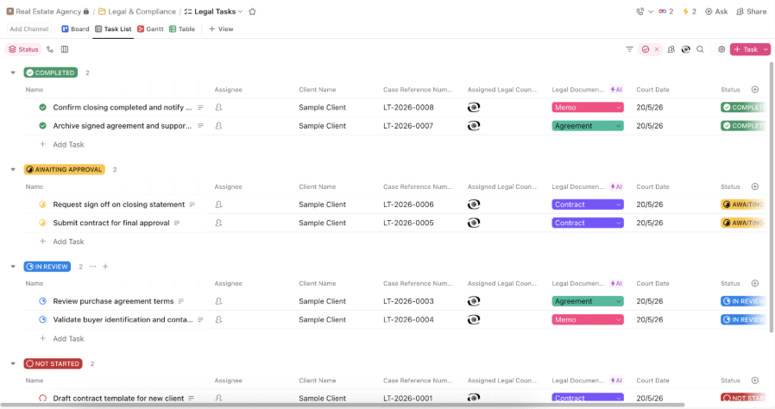Collapse the Awaiting Approval group
775x409 pixels.
(13, 169)
